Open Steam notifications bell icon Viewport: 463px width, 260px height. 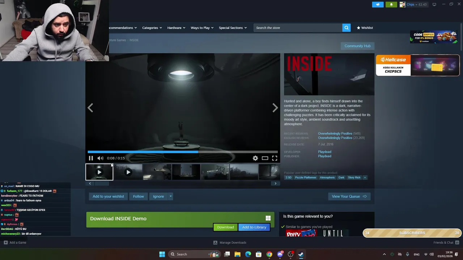click(x=391, y=4)
